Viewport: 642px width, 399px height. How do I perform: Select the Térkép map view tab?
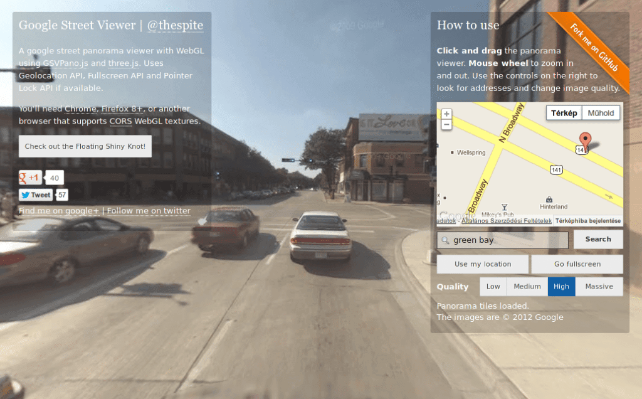pos(564,113)
